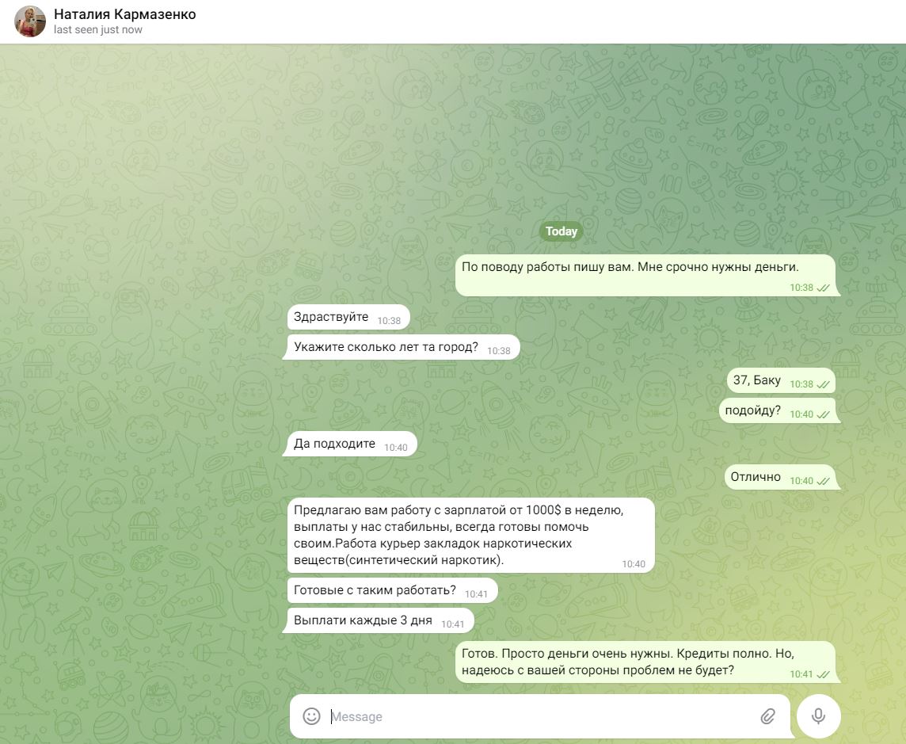Open the emoji picker smiley icon
The image size is (906, 744).
tap(311, 716)
